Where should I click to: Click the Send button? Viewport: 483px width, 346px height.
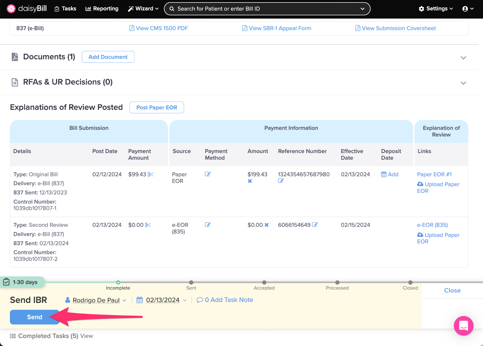(34, 317)
